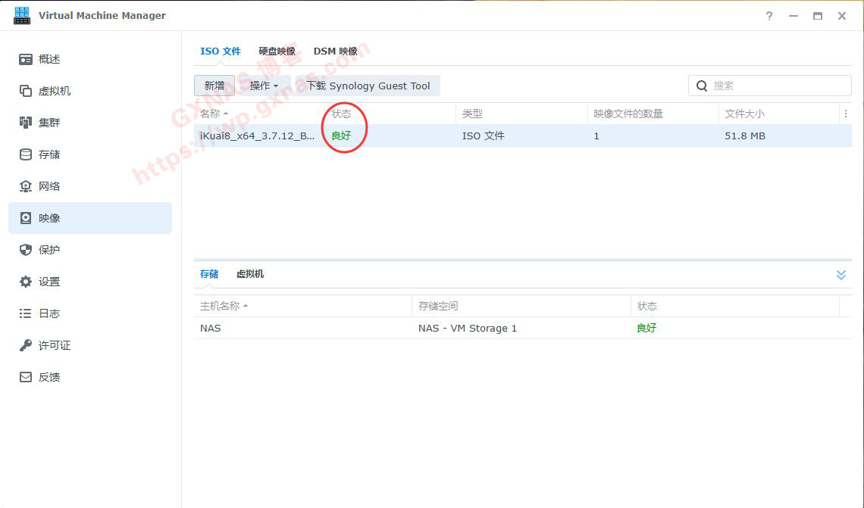Image resolution: width=864 pixels, height=508 pixels.
Task: Click 下载 Synology Guest Tool button
Action: [368, 86]
